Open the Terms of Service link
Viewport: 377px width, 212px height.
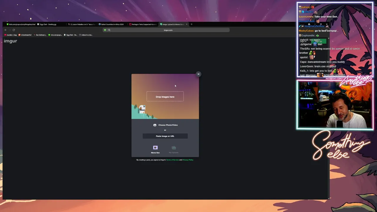point(172,160)
